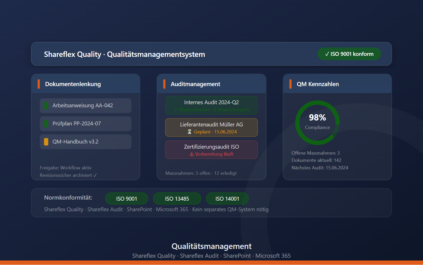Select the ISO 9001 norm pill
423x265 pixels.
[127, 199]
